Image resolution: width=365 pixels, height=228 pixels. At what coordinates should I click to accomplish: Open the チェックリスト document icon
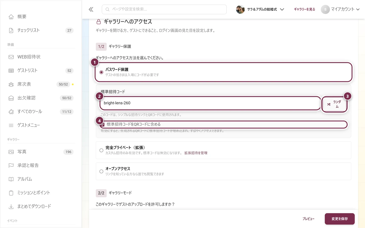coord(11,30)
